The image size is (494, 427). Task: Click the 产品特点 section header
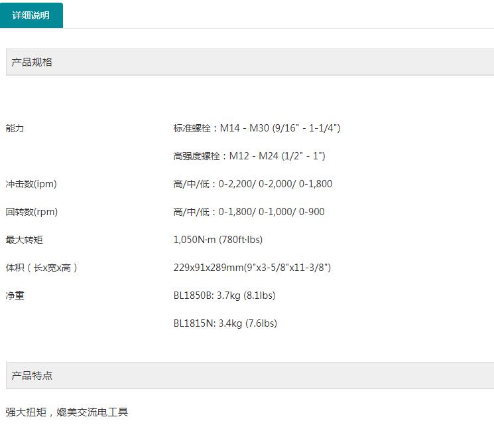tap(32, 376)
